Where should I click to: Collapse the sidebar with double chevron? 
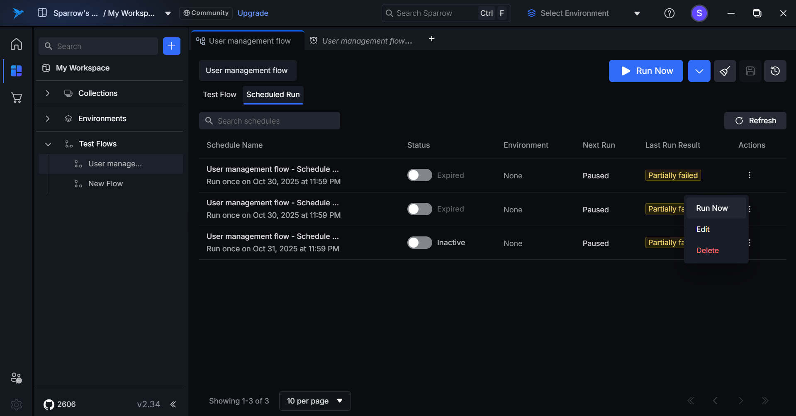click(x=173, y=404)
